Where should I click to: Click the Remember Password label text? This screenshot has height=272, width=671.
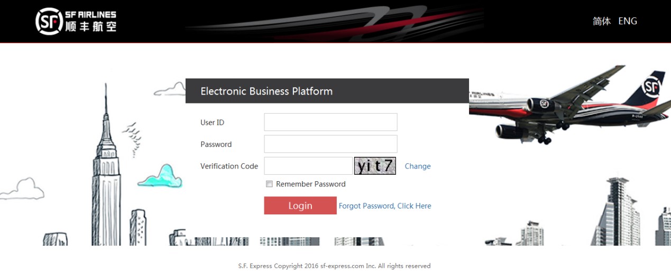coord(310,184)
